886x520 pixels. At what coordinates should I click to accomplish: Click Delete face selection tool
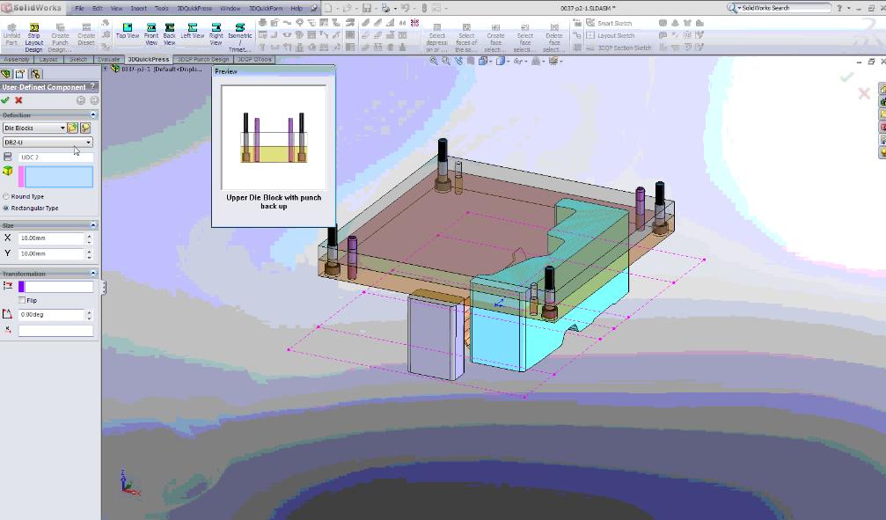554,38
